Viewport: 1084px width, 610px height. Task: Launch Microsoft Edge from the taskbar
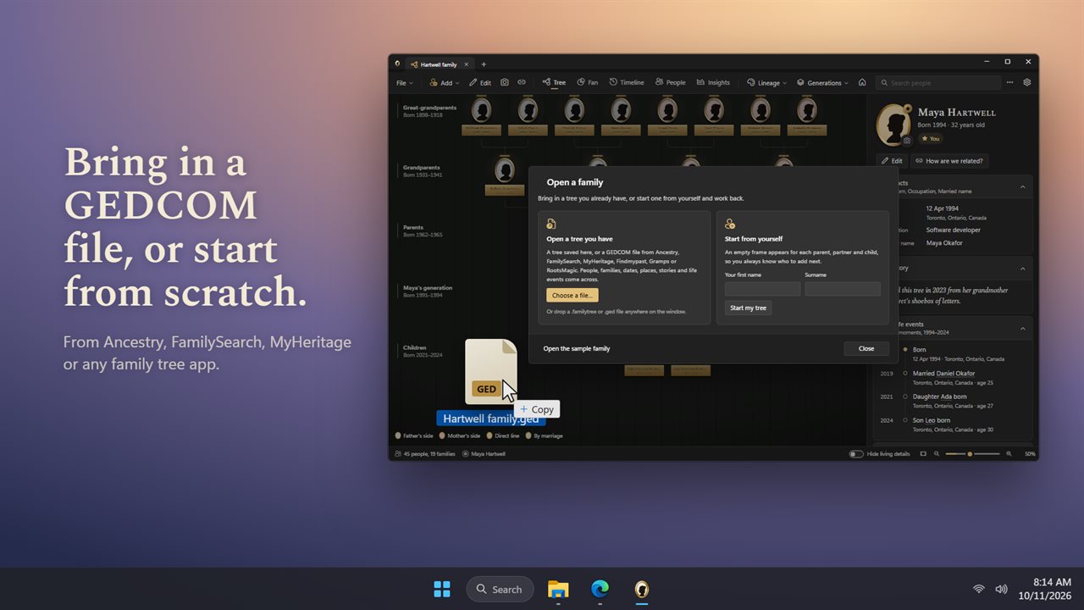600,589
